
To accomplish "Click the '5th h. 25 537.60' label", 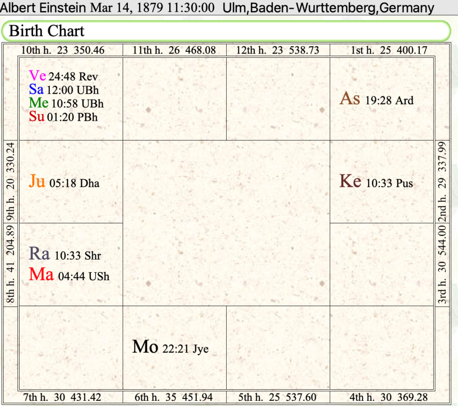I will click(x=277, y=397).
